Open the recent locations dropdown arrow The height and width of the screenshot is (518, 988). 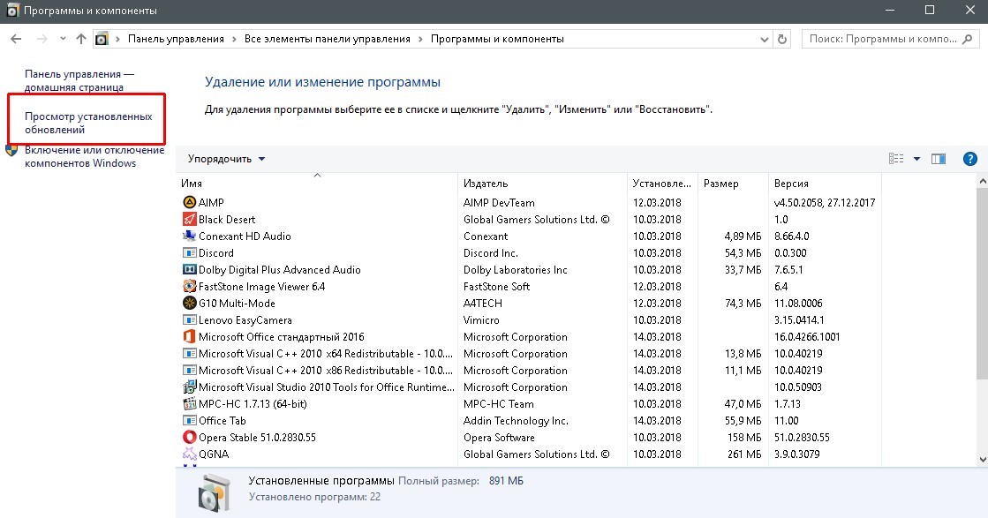click(63, 39)
